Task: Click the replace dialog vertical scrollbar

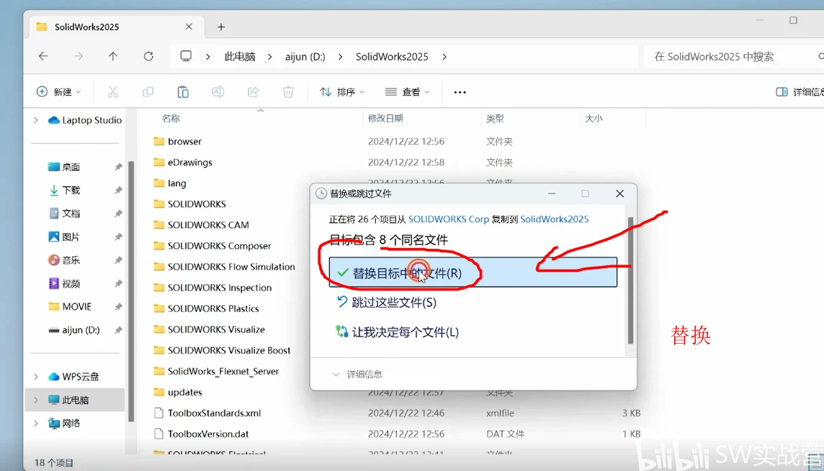Action: 631,280
